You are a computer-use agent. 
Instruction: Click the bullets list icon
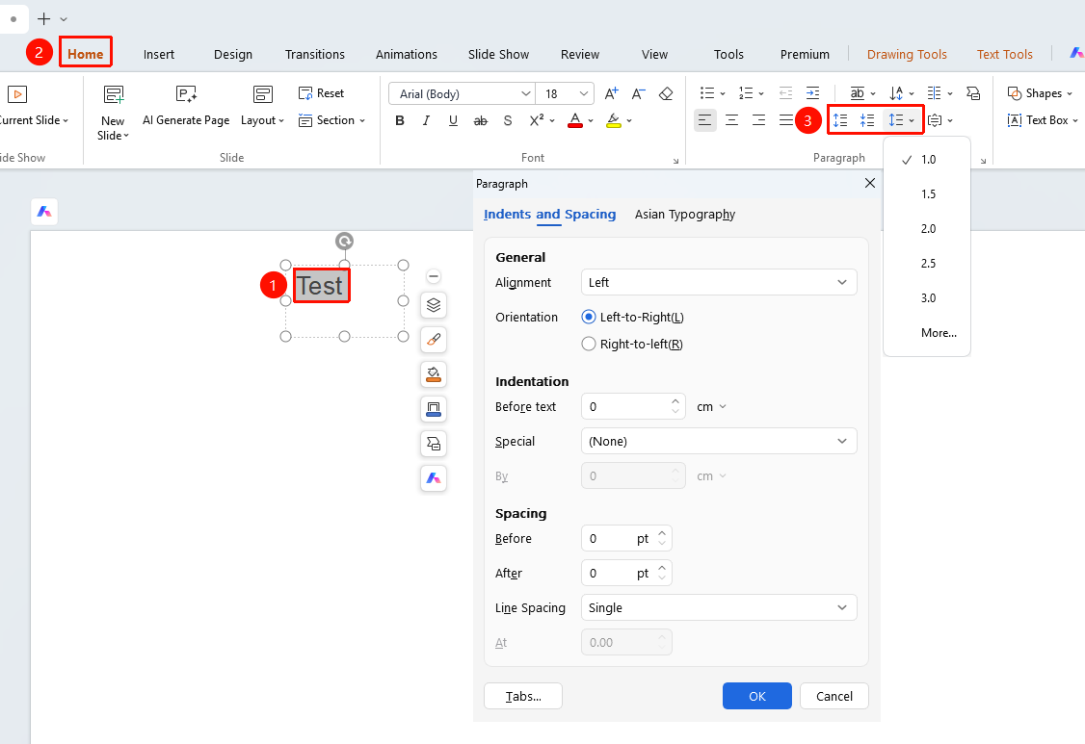[706, 93]
